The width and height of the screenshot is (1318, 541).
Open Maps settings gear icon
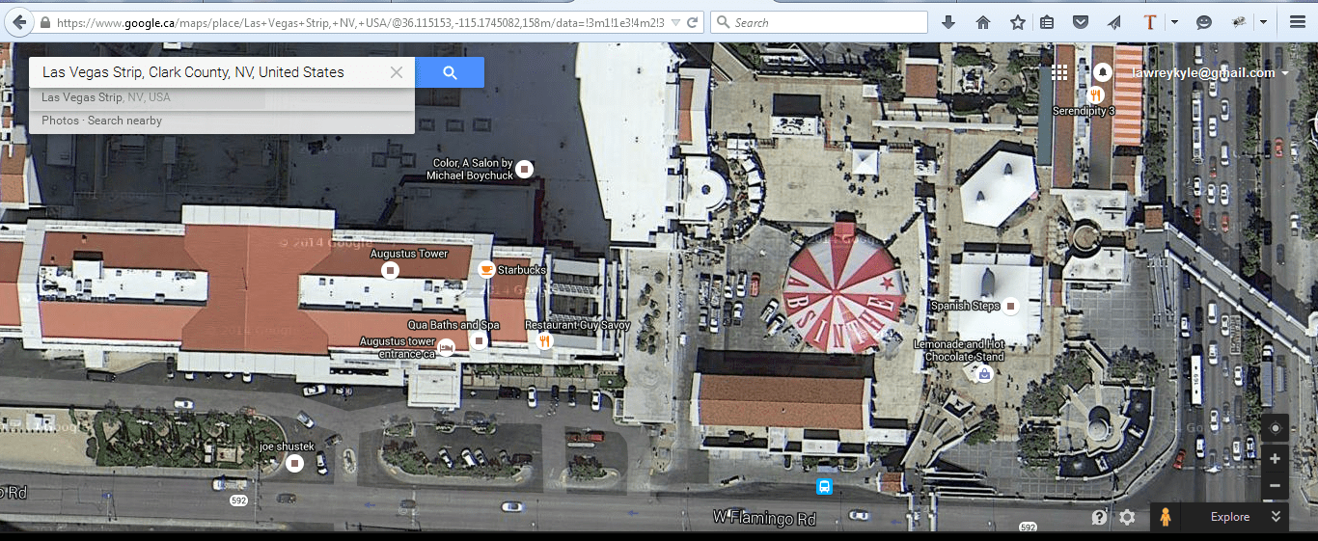pyautogui.click(x=1127, y=518)
